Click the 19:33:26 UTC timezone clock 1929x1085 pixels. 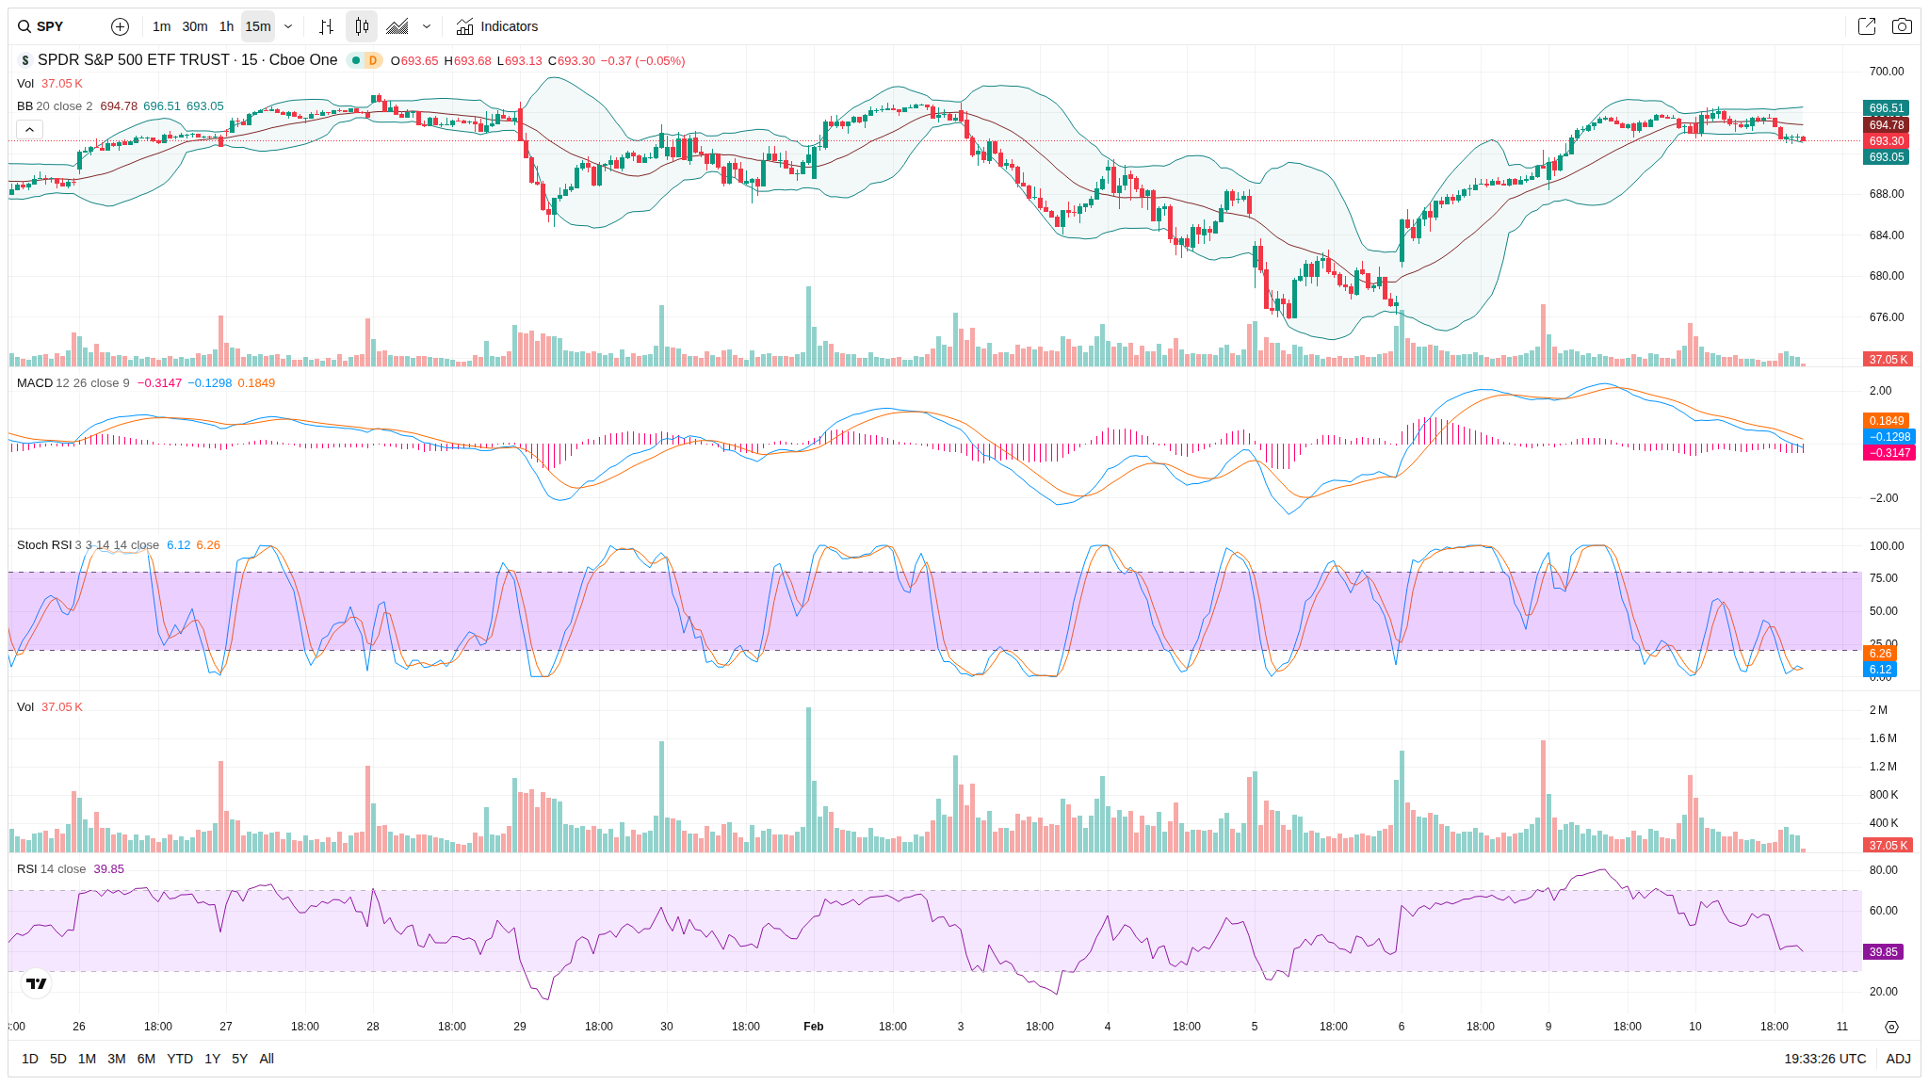[x=1824, y=1059]
